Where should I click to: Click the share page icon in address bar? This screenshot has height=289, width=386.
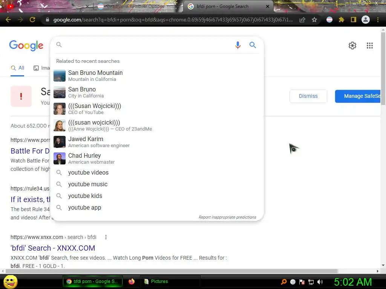tap(302, 20)
